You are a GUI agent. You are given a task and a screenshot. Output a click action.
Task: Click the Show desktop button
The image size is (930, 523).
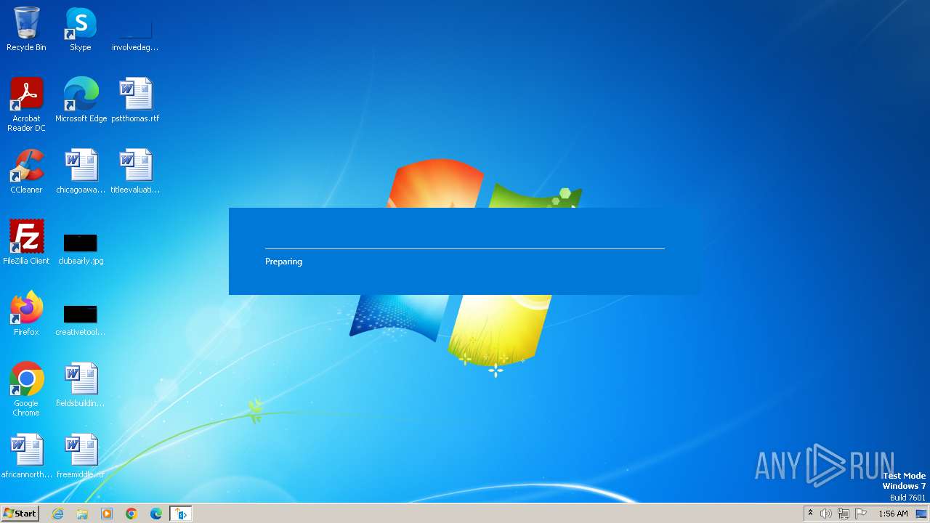tap(922, 514)
